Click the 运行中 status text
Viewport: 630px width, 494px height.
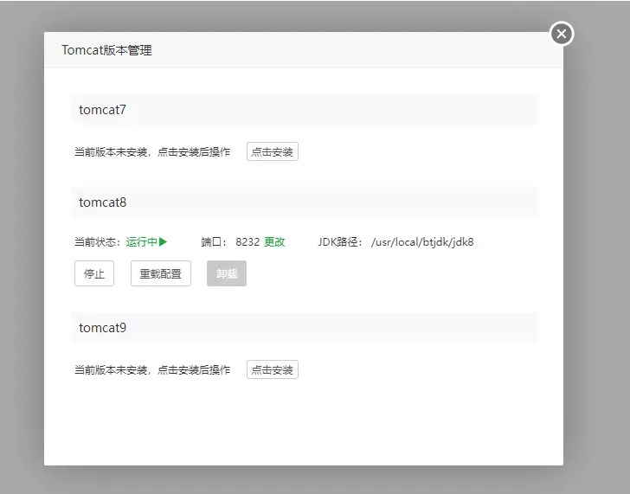(x=141, y=242)
